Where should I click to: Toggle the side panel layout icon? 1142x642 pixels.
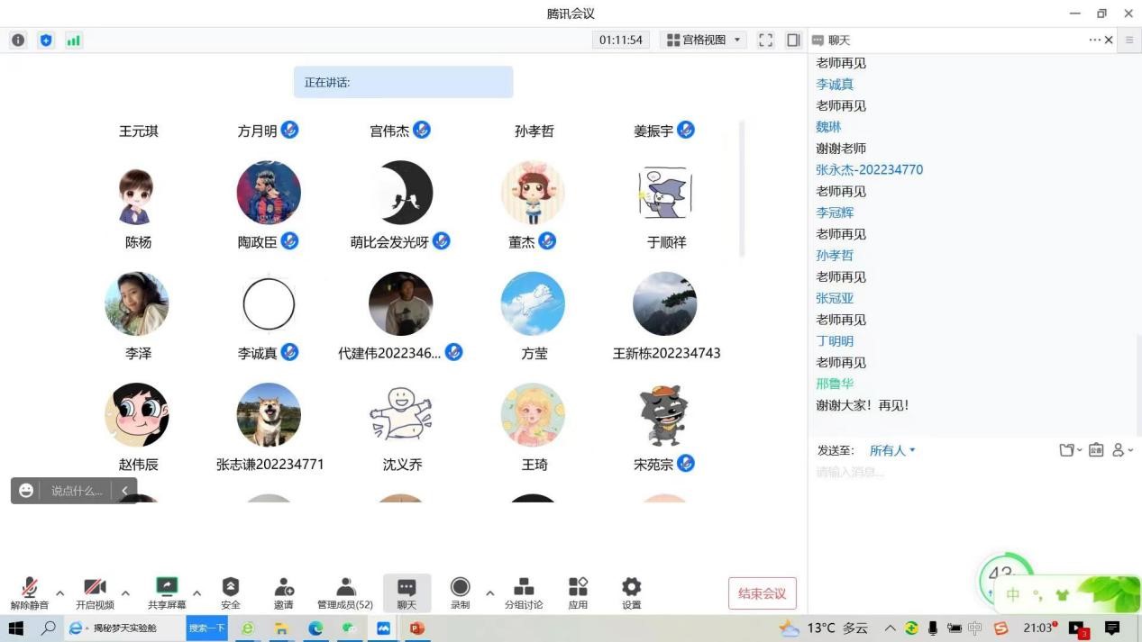pos(793,41)
